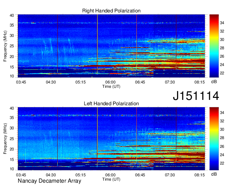Click 15 MHz tick on Right Handed frequency axis
Viewport: 228px width, 185px height.
[12, 67]
